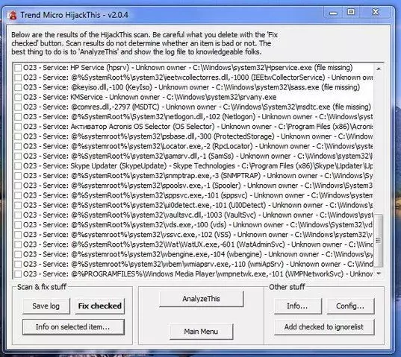The height and width of the screenshot is (357, 401).
Task: Check the SNMPTRAP service checkbox
Action: click(x=18, y=176)
